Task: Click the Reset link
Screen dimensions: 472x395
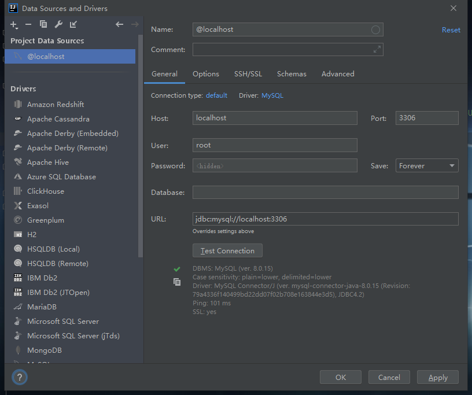Action: [x=451, y=30]
